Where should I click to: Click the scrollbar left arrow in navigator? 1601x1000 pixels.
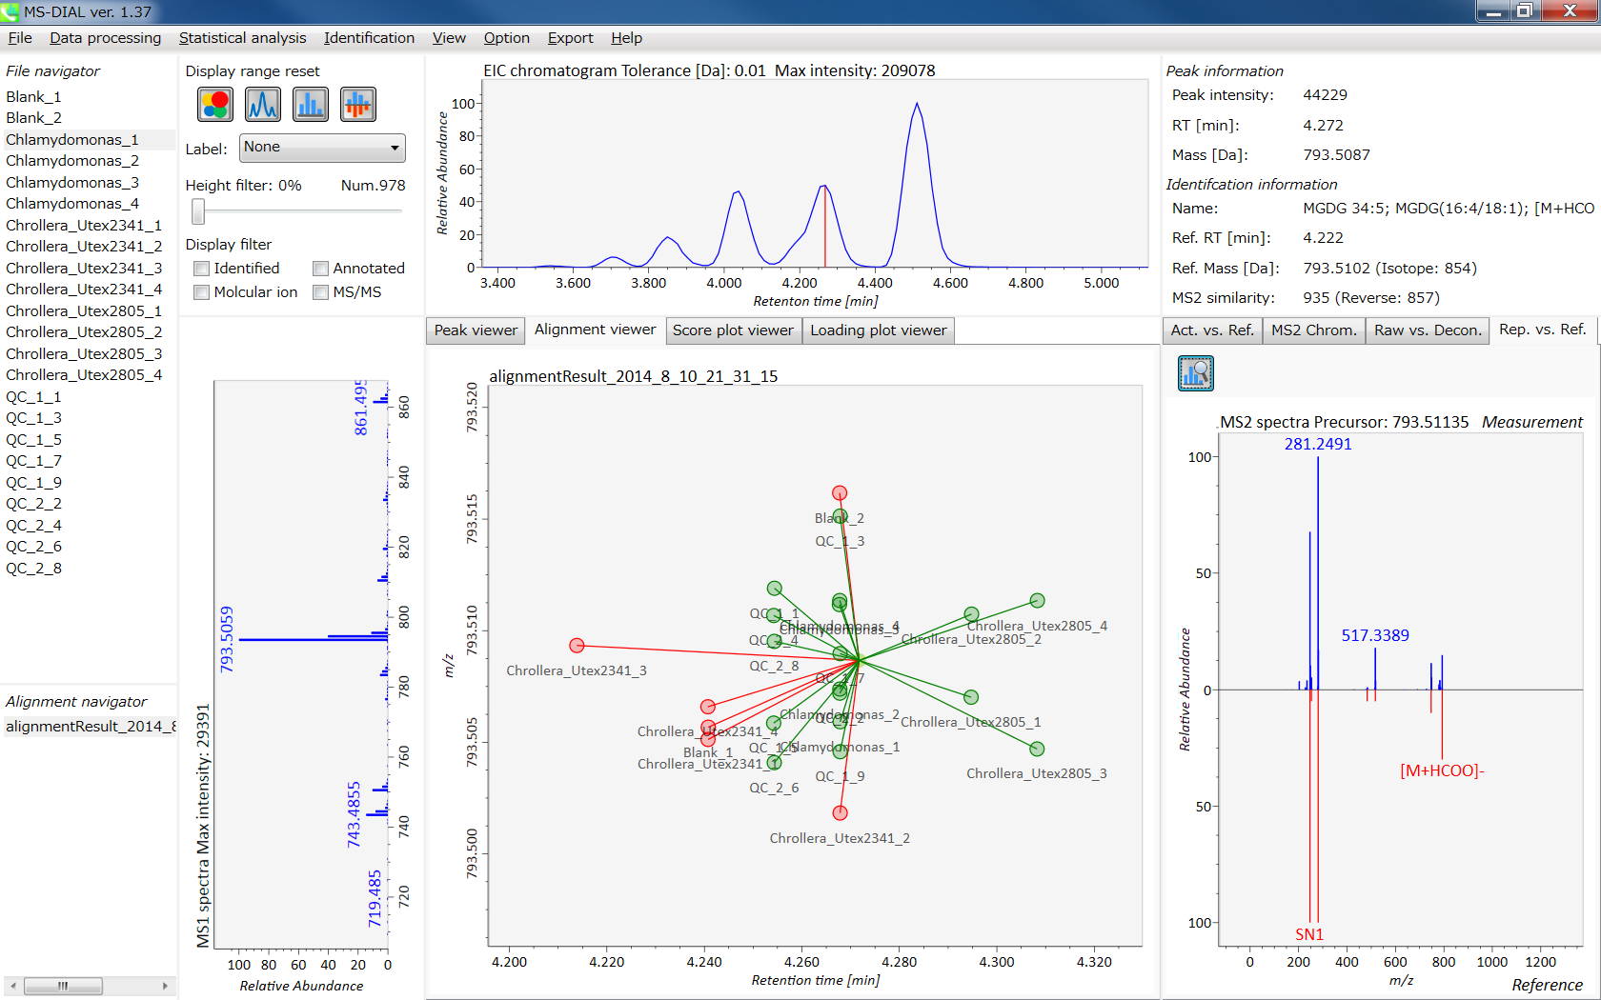12,986
